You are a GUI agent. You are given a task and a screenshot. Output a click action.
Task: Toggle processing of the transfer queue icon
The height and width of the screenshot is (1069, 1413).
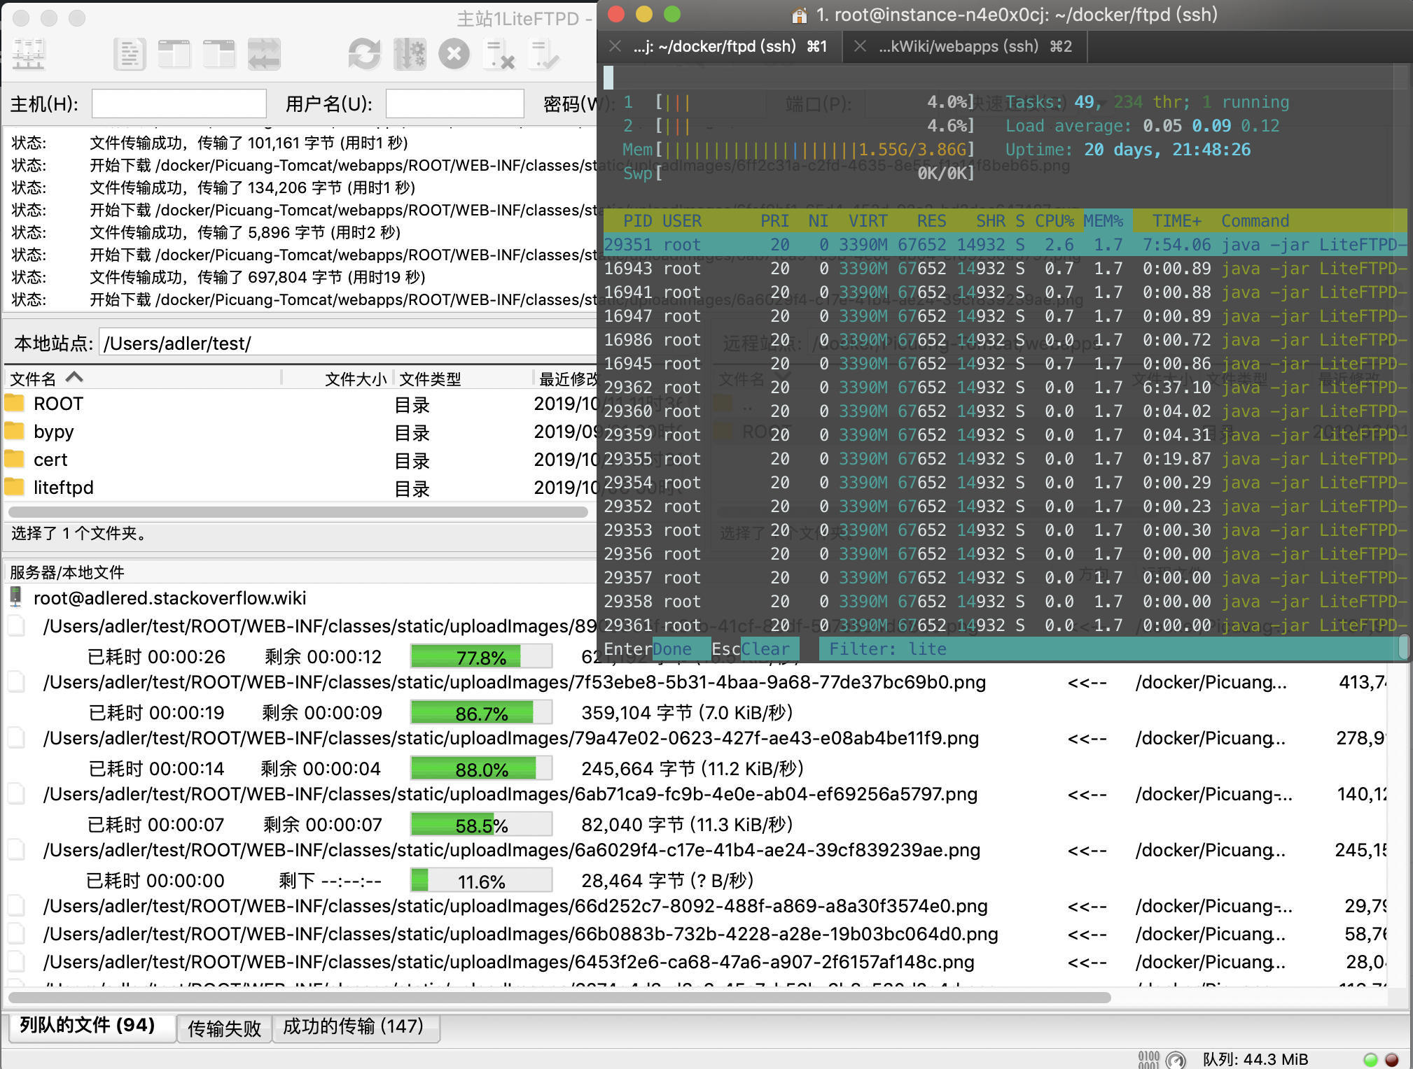click(410, 54)
